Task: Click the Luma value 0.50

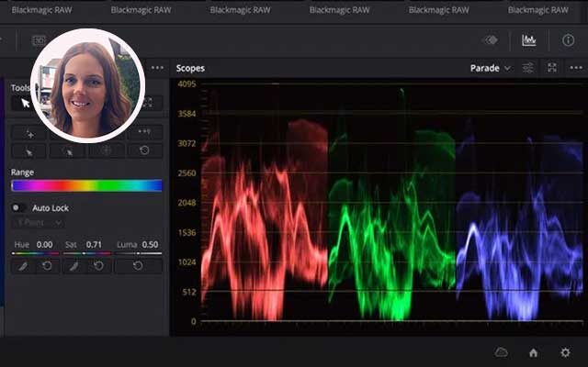Action: coord(150,245)
